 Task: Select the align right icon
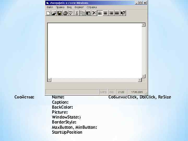click(x=111, y=13)
